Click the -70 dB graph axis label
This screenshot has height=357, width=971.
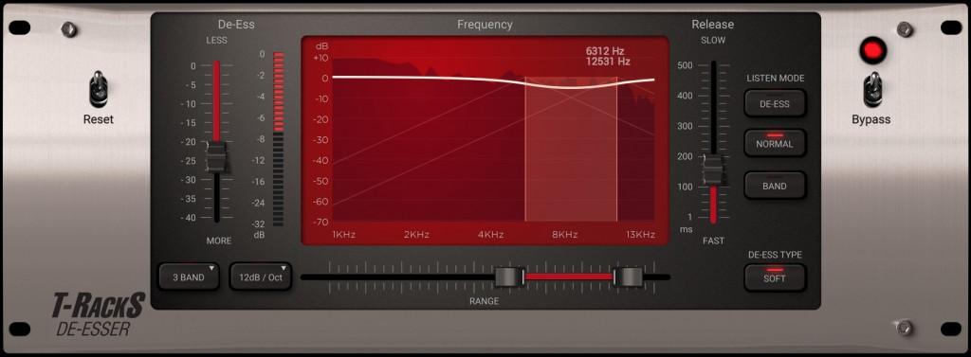pos(321,223)
